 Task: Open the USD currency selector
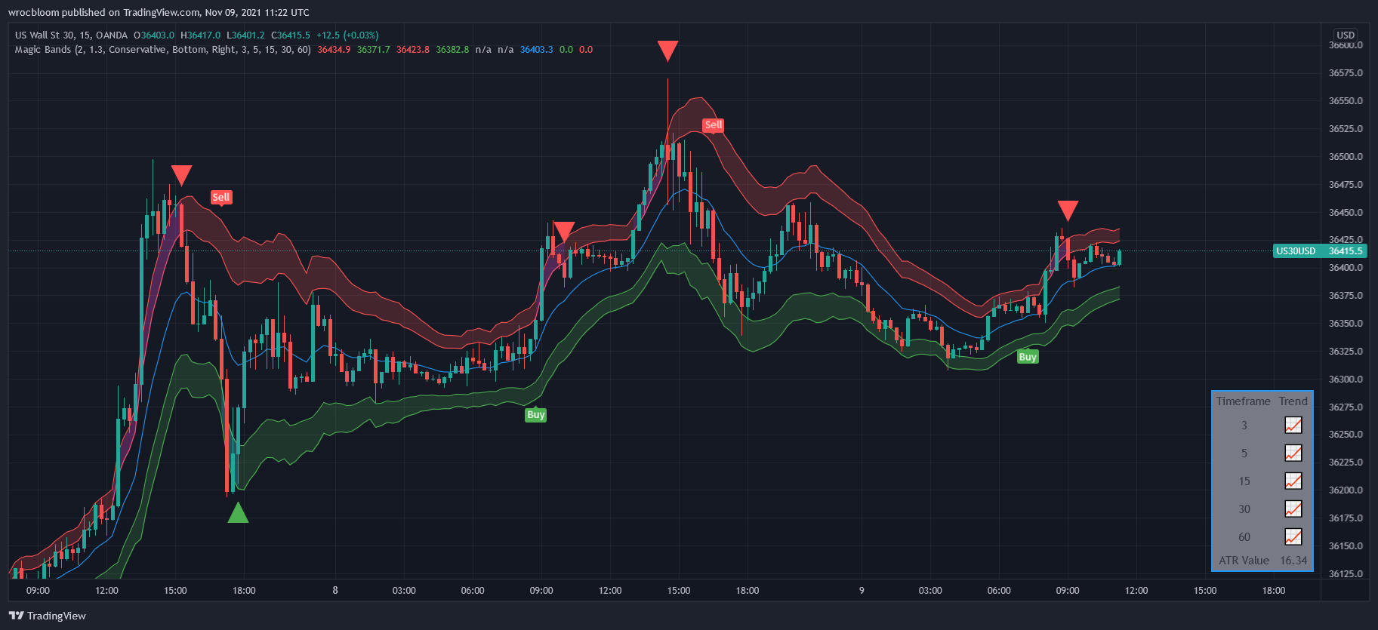tap(1346, 35)
